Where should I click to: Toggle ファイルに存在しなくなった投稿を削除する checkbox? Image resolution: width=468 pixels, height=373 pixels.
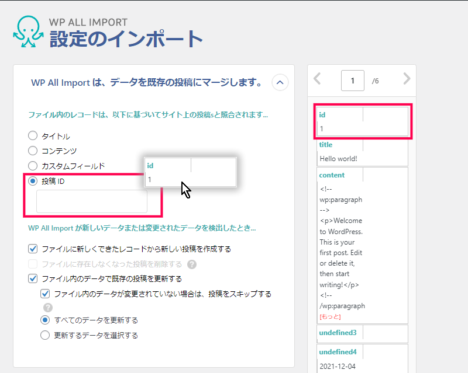[33, 264]
